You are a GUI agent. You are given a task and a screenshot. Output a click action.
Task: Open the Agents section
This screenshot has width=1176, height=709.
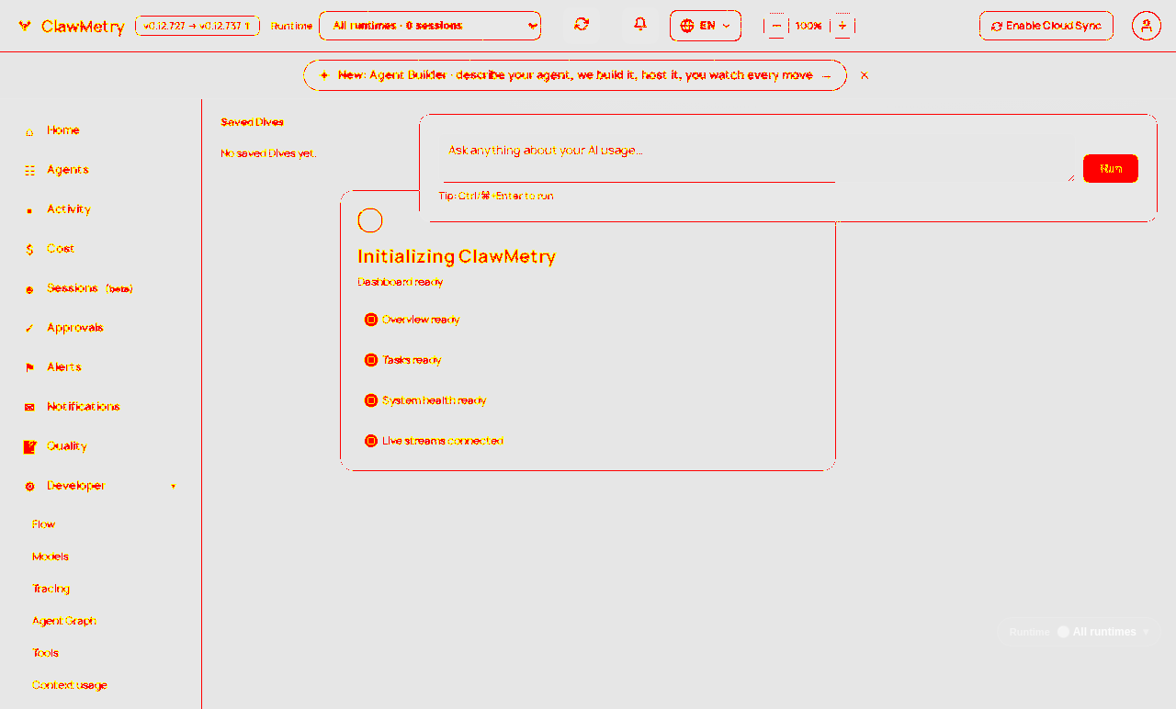[101, 171]
